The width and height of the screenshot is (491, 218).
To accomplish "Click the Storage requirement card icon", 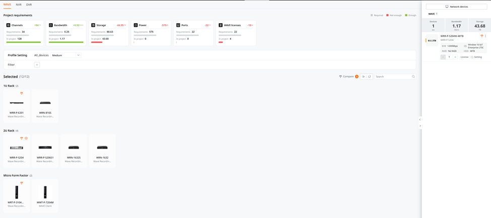I will pos(93,25).
